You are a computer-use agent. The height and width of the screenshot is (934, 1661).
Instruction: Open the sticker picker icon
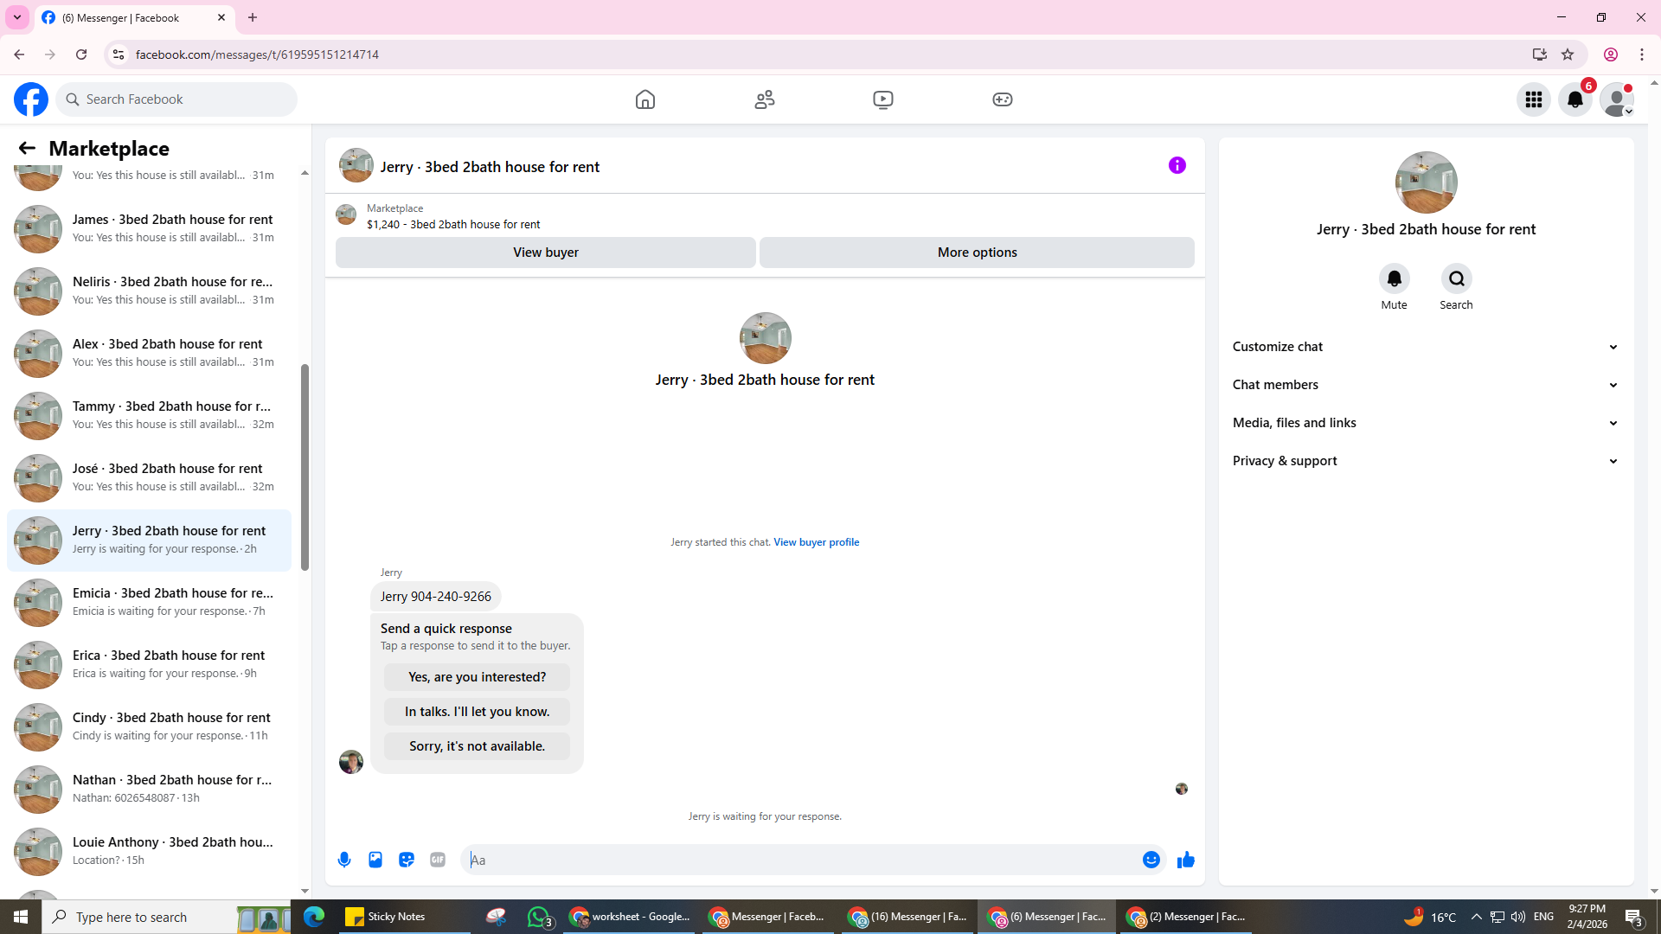407,860
